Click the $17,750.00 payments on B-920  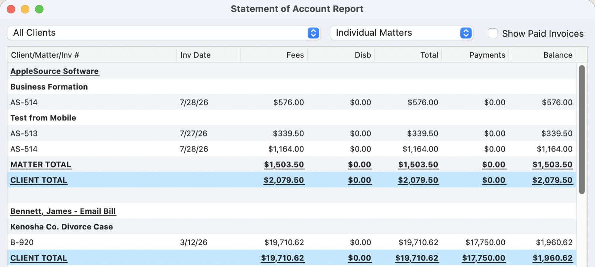(485, 242)
